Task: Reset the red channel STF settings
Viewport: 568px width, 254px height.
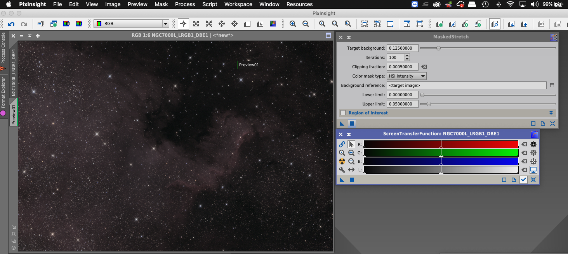Action: 524,144
